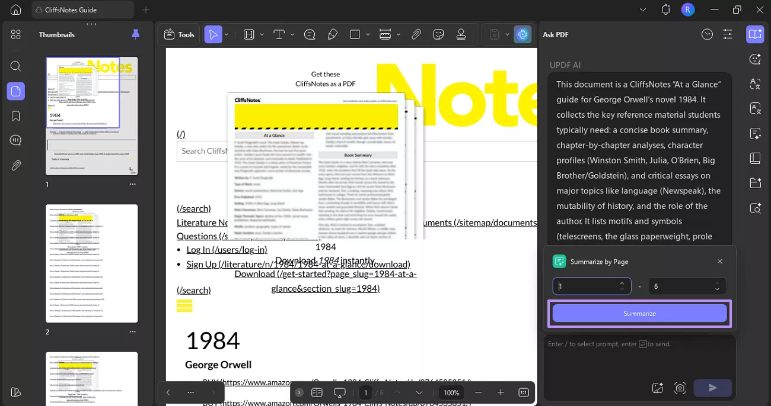This screenshot has height=406, width=771.
Task: Unpin the Thumbnails panel
Action: pos(136,34)
